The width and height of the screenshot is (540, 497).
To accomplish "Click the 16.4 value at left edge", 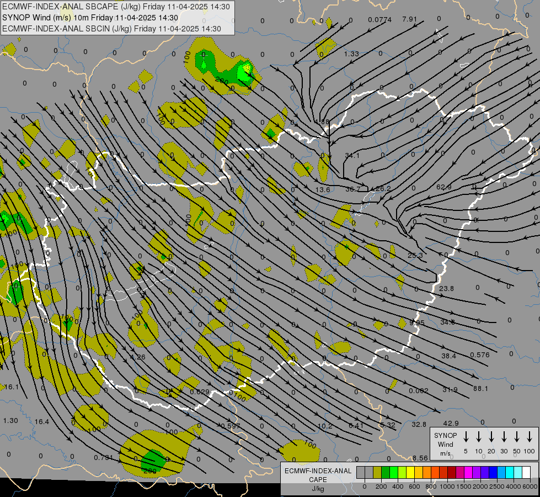I will pos(42,421).
